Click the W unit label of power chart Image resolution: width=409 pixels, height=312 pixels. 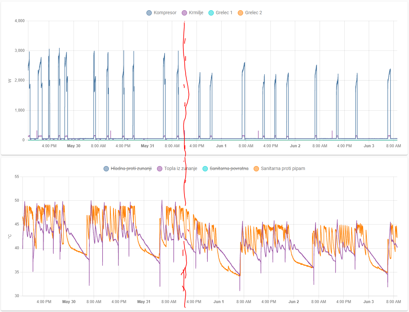click(x=10, y=80)
